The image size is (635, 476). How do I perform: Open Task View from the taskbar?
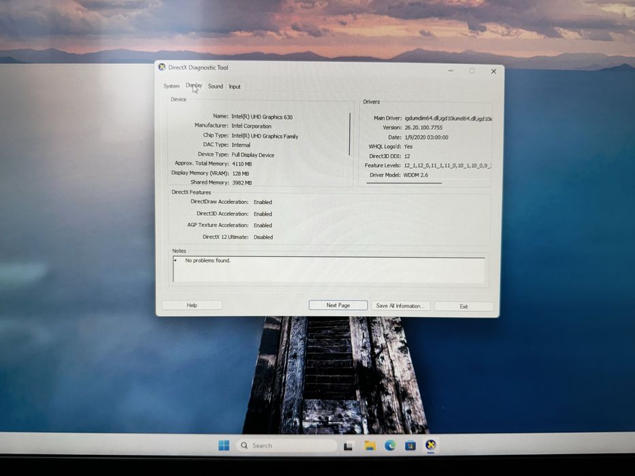tap(348, 446)
